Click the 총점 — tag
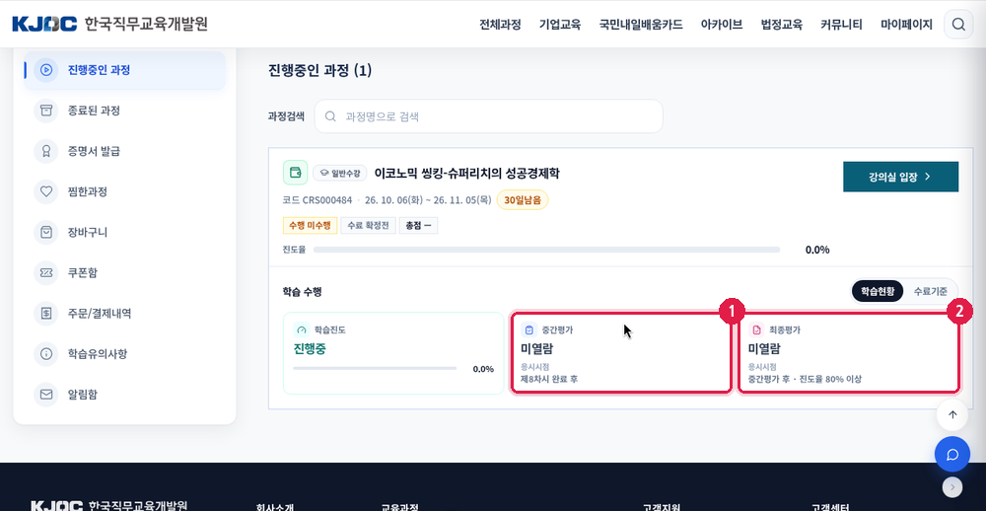Viewport: 986px width, 511px height. point(418,225)
